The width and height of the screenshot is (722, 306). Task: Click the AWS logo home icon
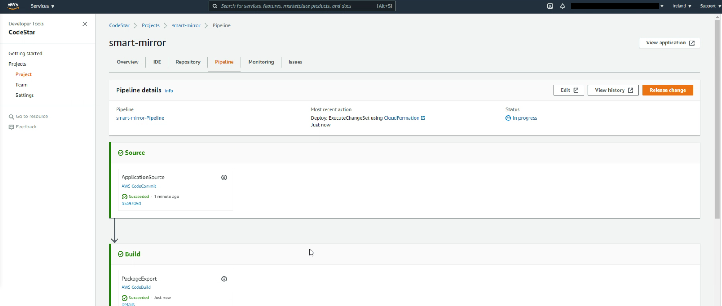(x=13, y=6)
